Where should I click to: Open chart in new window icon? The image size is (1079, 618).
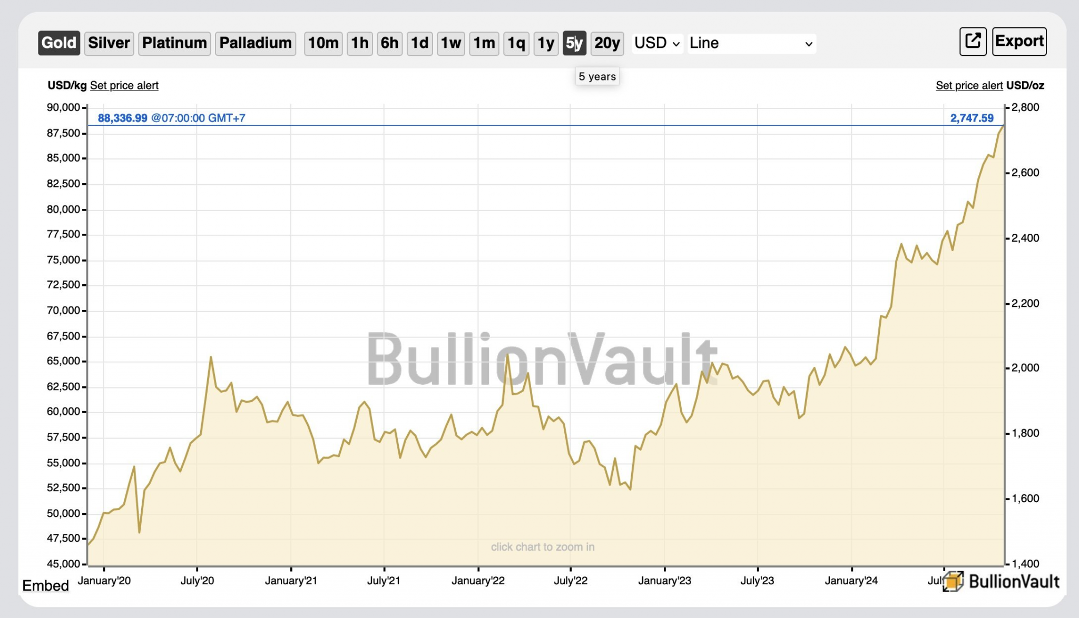click(973, 42)
